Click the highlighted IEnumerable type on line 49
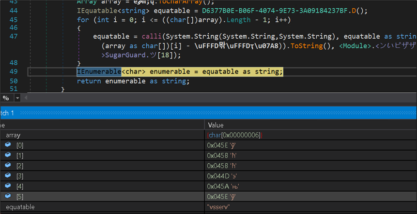The image size is (417, 214). point(99,71)
